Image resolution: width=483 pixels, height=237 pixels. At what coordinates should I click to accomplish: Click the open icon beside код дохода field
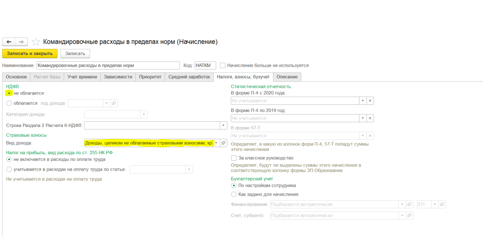114,103
